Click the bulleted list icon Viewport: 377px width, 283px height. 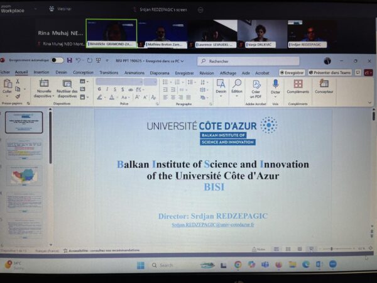[165, 82]
